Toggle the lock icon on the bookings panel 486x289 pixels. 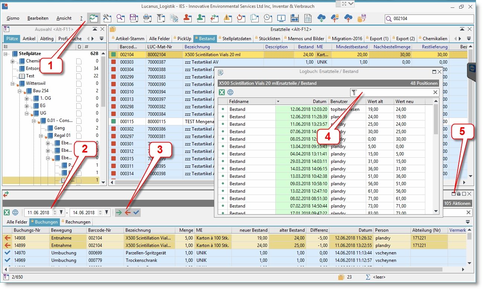[x=459, y=194]
